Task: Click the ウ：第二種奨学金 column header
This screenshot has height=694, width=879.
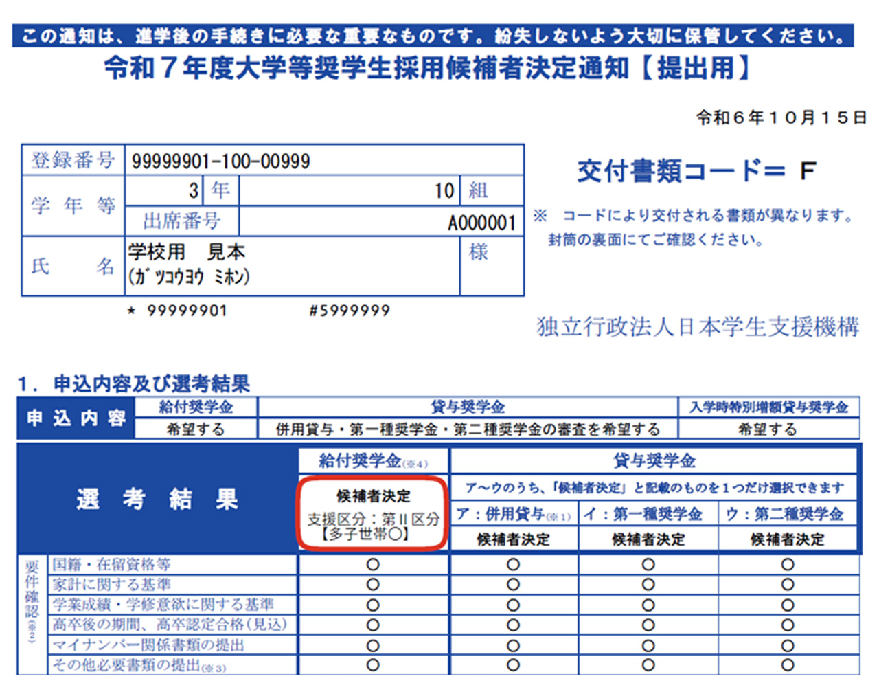Action: pos(788,514)
